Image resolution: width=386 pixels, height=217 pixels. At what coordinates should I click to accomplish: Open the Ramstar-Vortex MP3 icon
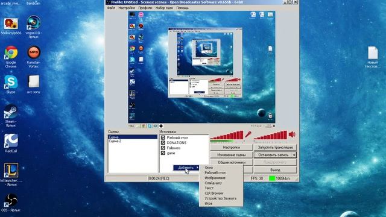coord(34,57)
